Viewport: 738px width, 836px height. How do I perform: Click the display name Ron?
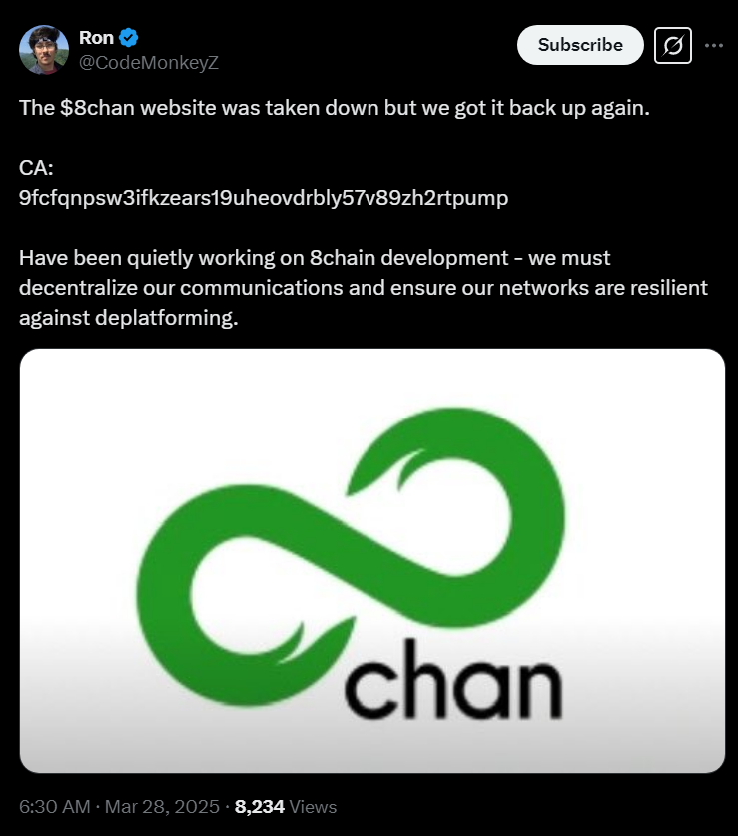pyautogui.click(x=96, y=38)
